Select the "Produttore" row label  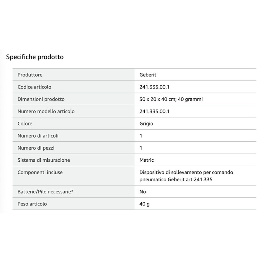pyautogui.click(x=30, y=75)
